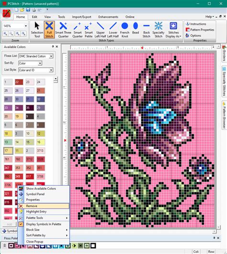Open the Specialty Stitches side tab
Screen dimensions: 227x254
coord(224,81)
